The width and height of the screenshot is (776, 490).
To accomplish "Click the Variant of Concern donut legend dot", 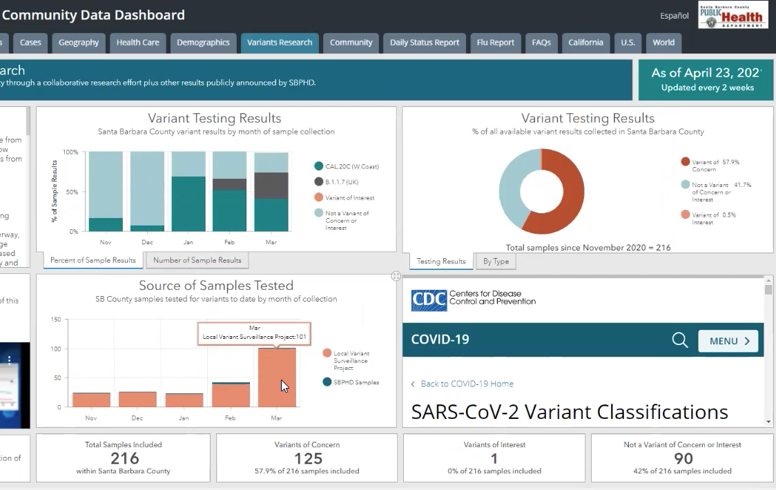I will click(685, 162).
